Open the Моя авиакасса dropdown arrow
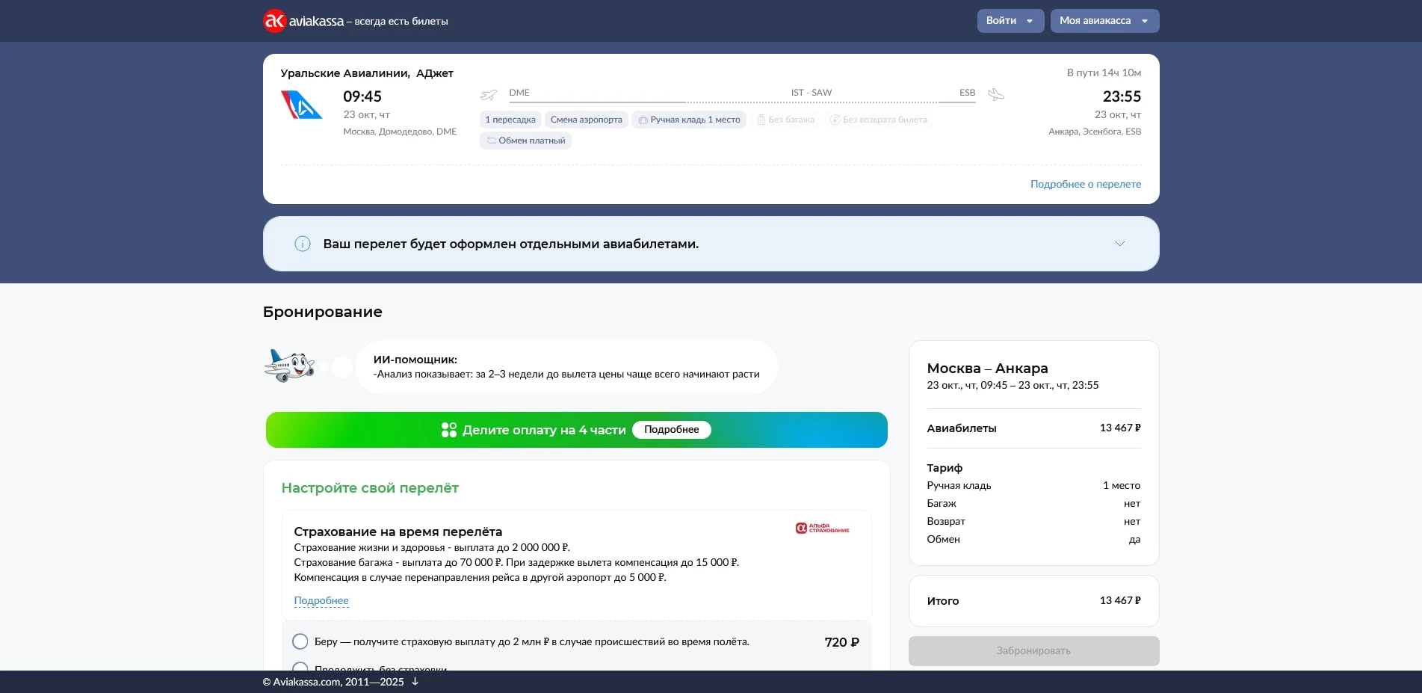The image size is (1422, 693). [1146, 20]
